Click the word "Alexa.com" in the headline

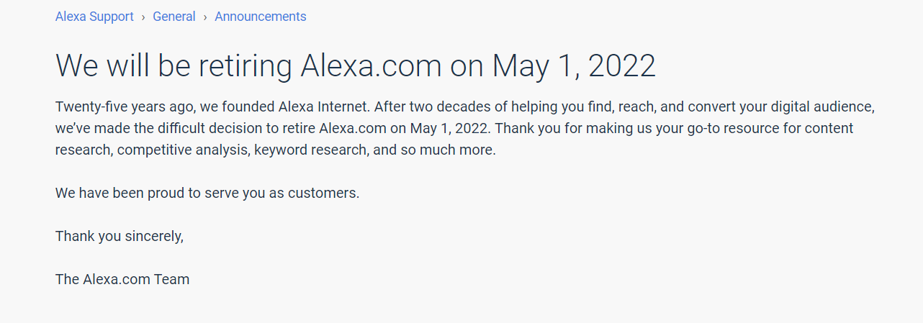pos(370,65)
